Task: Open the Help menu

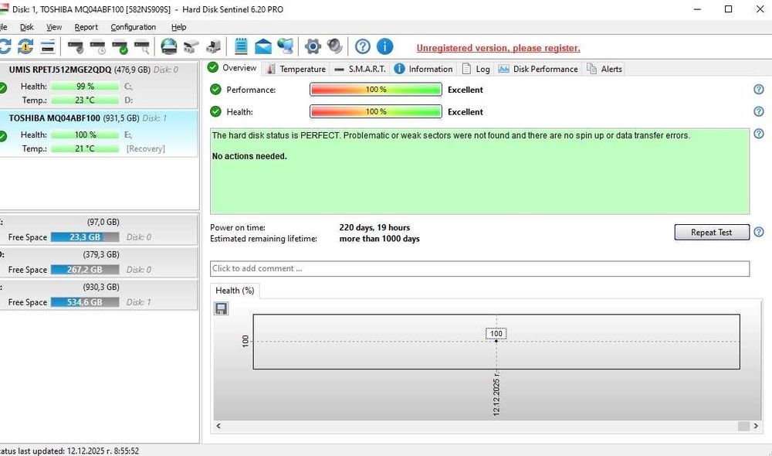Action: click(x=179, y=27)
